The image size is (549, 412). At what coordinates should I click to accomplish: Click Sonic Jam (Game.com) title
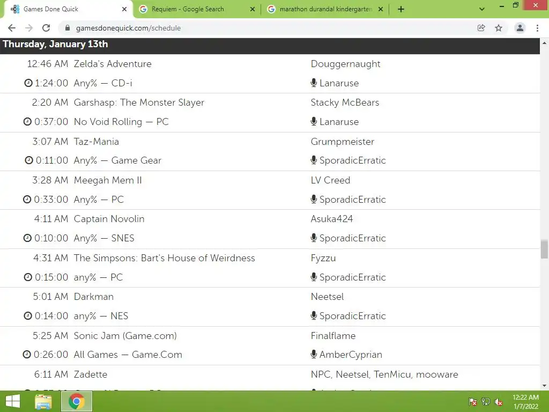(x=125, y=336)
